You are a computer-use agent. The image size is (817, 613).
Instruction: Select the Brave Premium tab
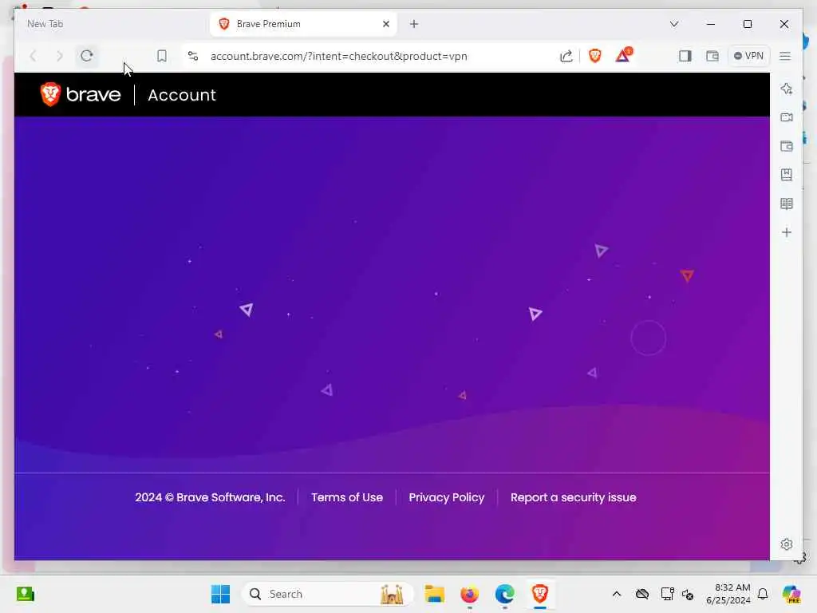coord(302,24)
